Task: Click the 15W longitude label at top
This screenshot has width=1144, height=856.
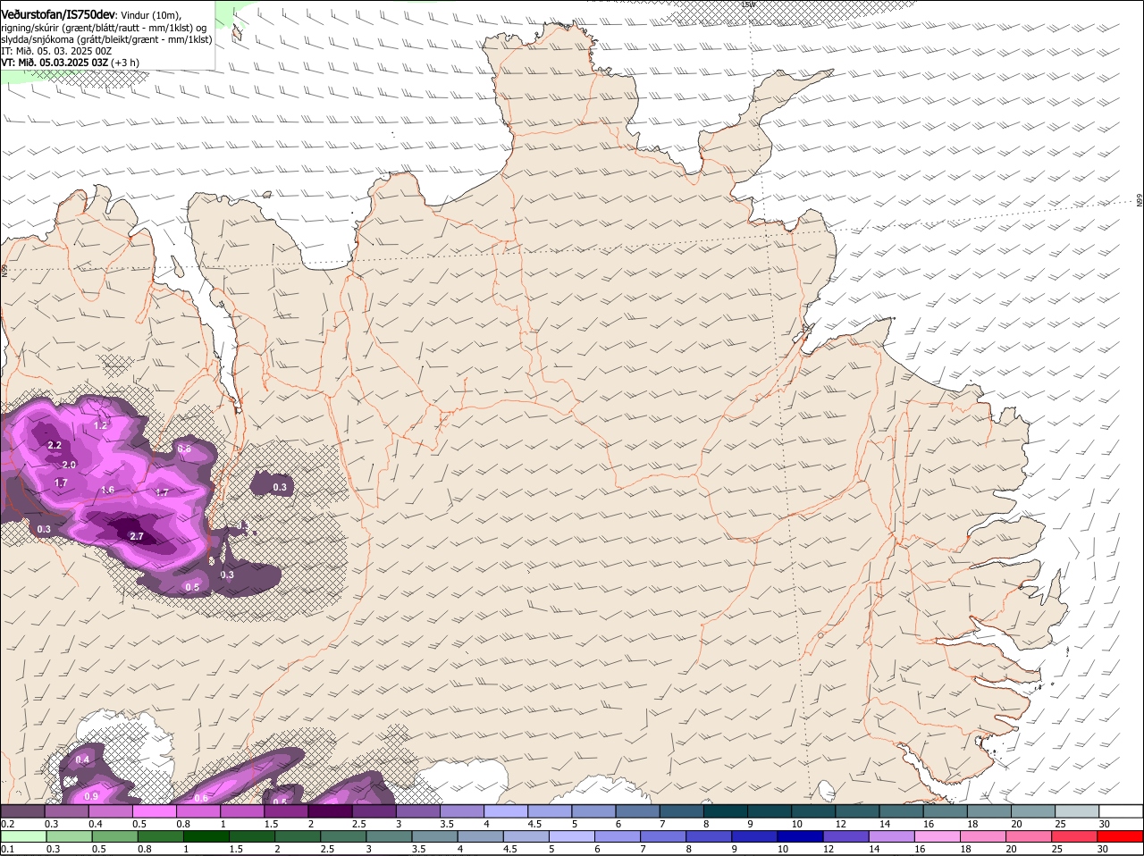Action: pos(748,4)
